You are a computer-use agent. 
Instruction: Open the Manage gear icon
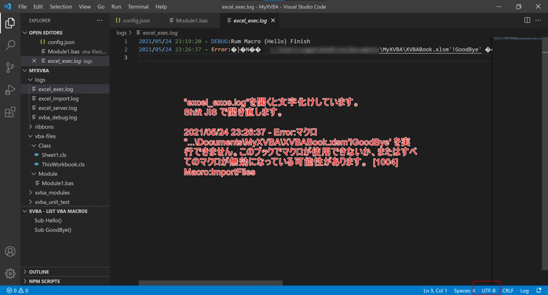click(x=10, y=273)
